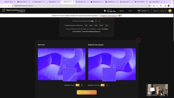This screenshot has width=174, height=98.
Task: Click the browser forward arrow
Action: 5,6
